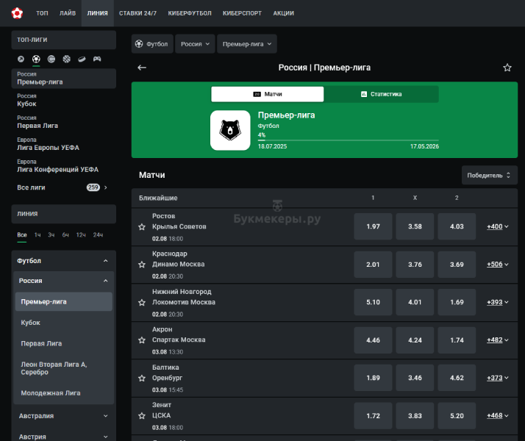525x441 pixels.
Task: Select Лига Европы УЕФА in top leagues
Action: coord(64,144)
